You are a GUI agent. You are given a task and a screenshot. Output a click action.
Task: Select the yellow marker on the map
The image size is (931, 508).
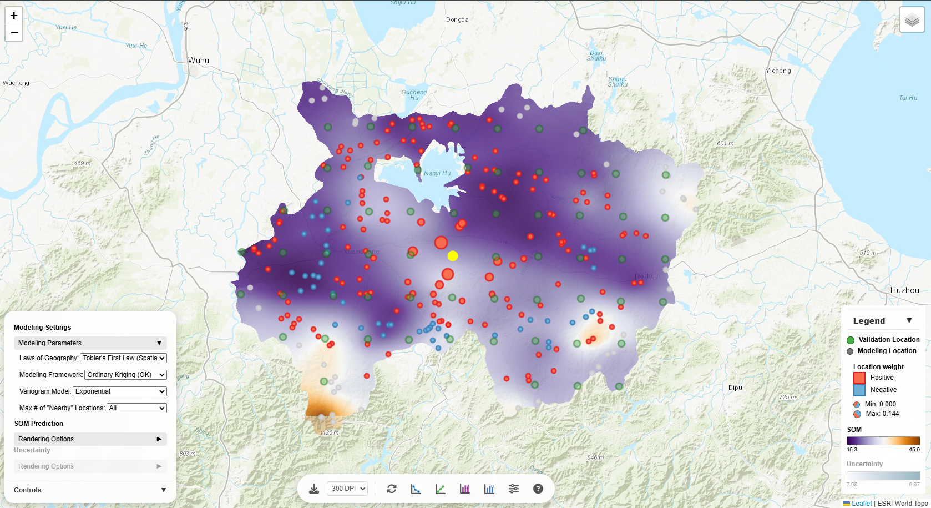[x=453, y=256]
